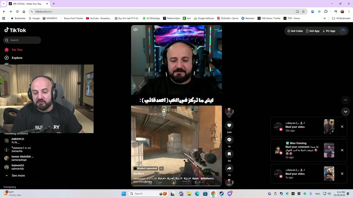This screenshot has width=353, height=198.
Task: Open File Explorer from the taskbar
Action: click(x=189, y=194)
